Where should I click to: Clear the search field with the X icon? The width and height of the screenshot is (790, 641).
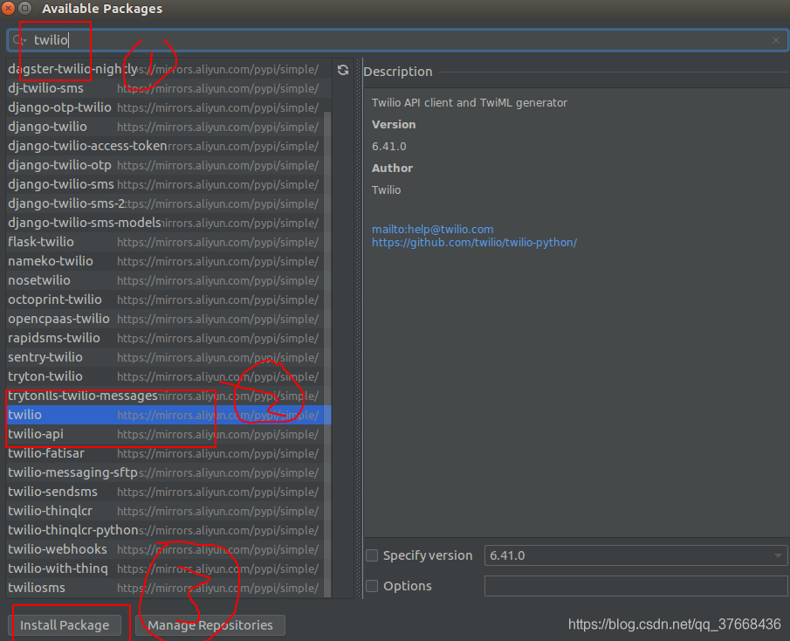(776, 40)
